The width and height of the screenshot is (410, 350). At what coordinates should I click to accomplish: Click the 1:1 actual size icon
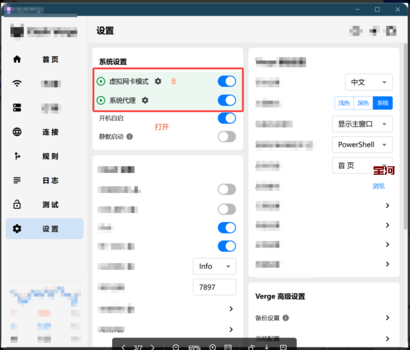click(228, 347)
